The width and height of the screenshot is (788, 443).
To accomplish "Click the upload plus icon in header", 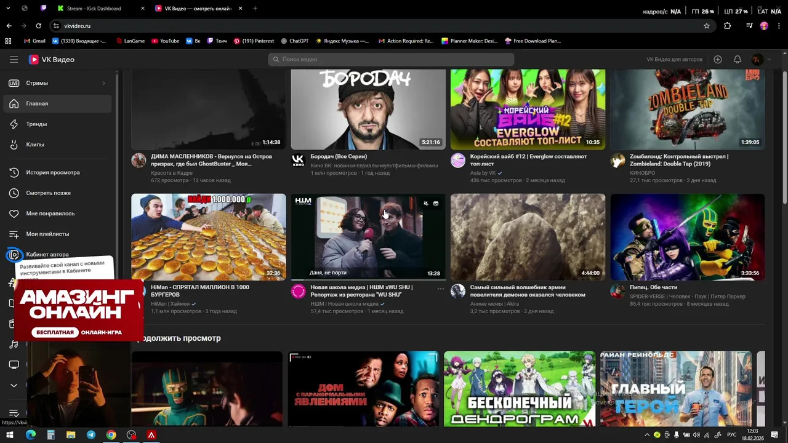I will click(x=718, y=60).
